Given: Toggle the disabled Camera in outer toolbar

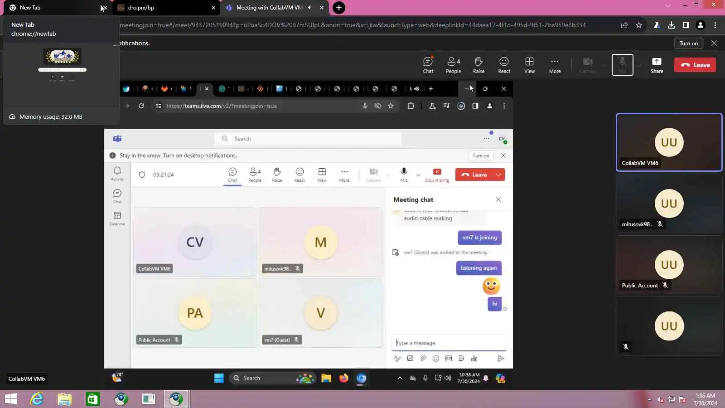Looking at the screenshot, I should (x=588, y=65).
